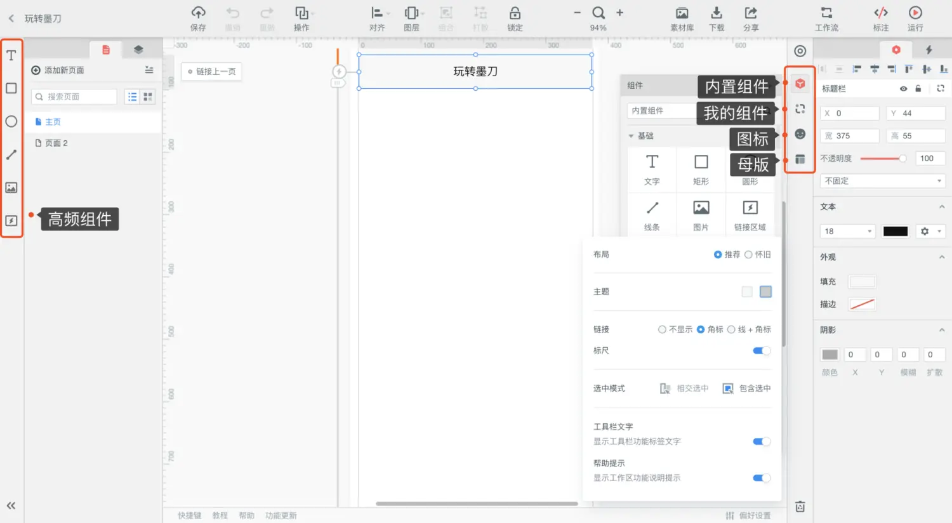Toggle the 标尺 (Ruler) switch on or off

[x=760, y=350]
